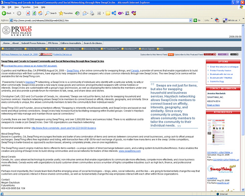Screen dimensions: 245x196
Task: Open the File menu
Action: pos(3,7)
